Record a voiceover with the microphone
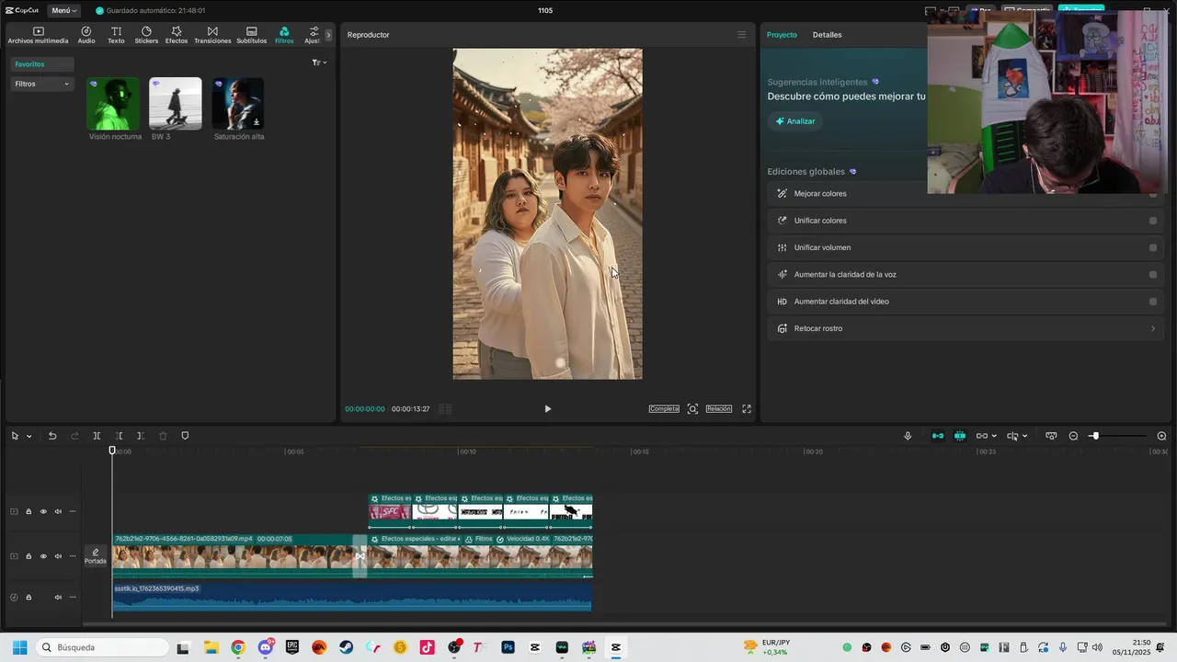 (908, 436)
